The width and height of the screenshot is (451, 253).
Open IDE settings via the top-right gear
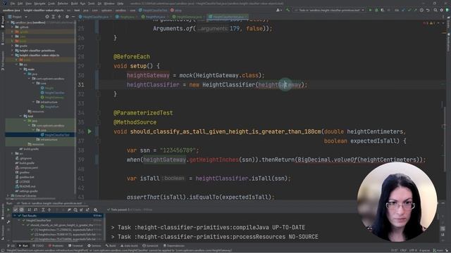coord(442,10)
